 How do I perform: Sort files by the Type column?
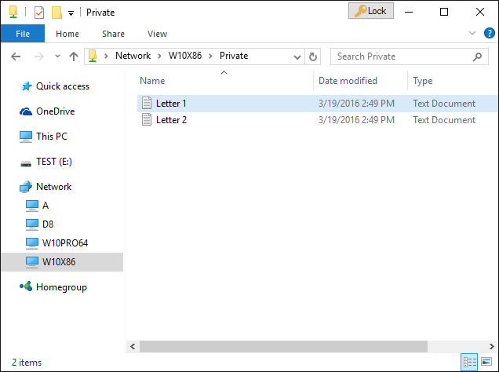click(x=423, y=81)
